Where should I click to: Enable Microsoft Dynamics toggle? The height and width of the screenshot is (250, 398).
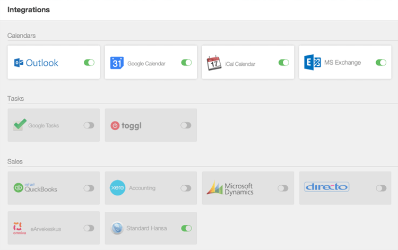coord(283,188)
